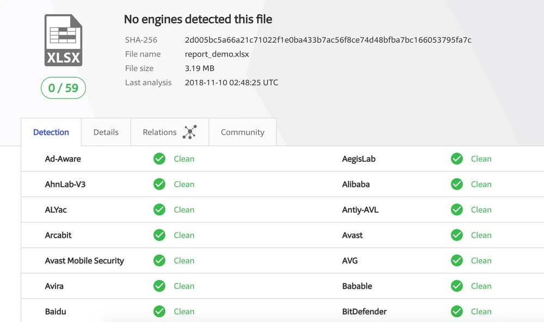Click the BitDefender clean checkmark icon
Image resolution: width=544 pixels, height=322 pixels.
(x=457, y=312)
